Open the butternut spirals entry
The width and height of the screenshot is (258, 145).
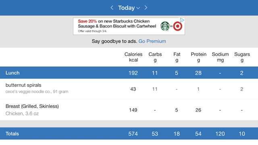[x=129, y=89]
